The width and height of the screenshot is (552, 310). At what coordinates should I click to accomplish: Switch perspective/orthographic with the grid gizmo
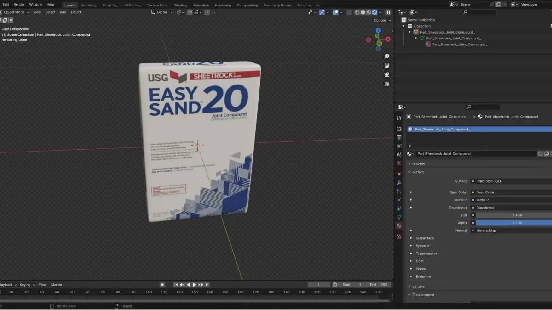point(387,84)
